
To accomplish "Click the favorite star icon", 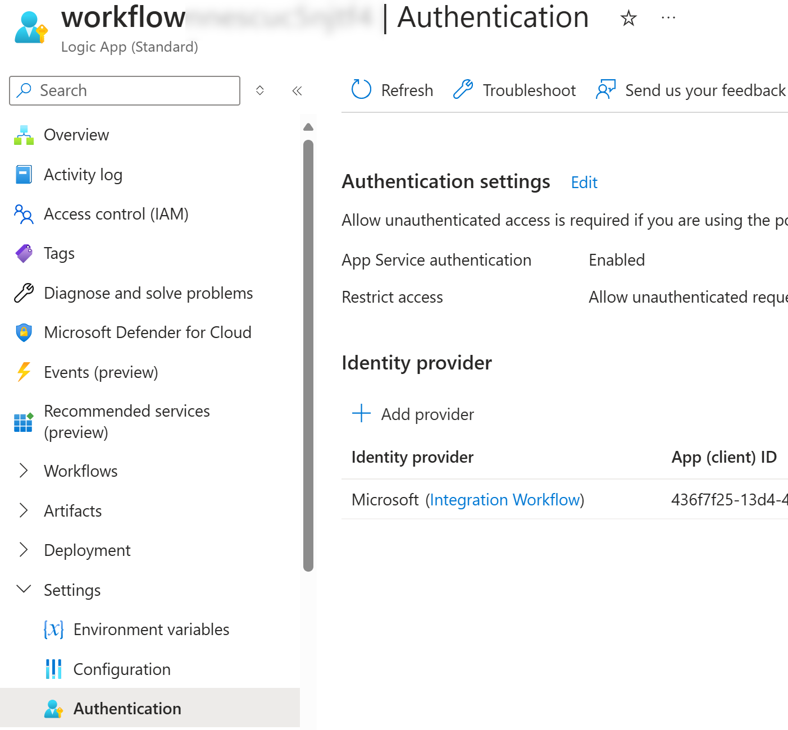I will point(628,19).
